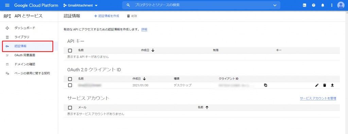Click 表示する API キーがありません message

click(x=88, y=57)
